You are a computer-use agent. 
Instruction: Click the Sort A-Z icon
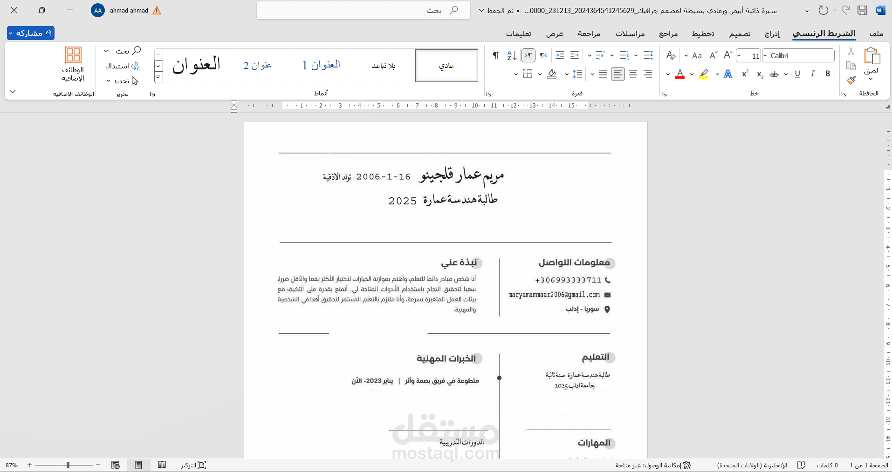point(512,55)
